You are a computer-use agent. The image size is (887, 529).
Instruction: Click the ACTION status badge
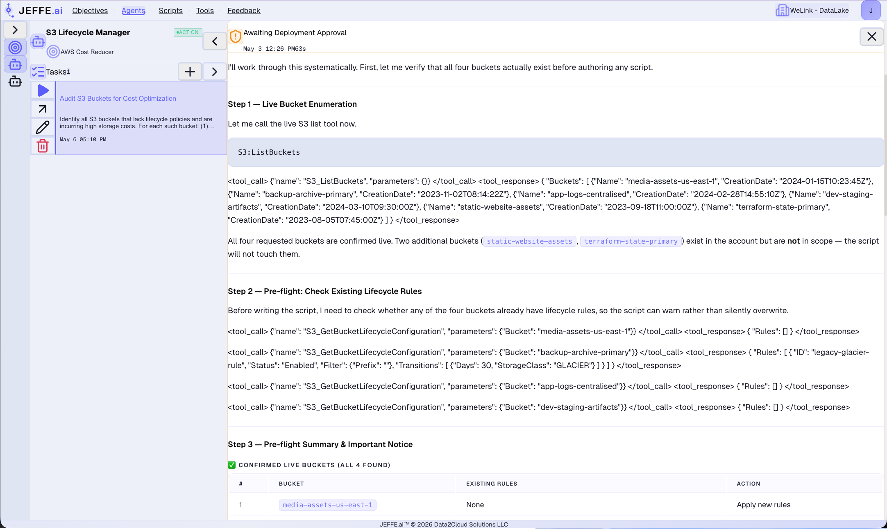point(188,32)
